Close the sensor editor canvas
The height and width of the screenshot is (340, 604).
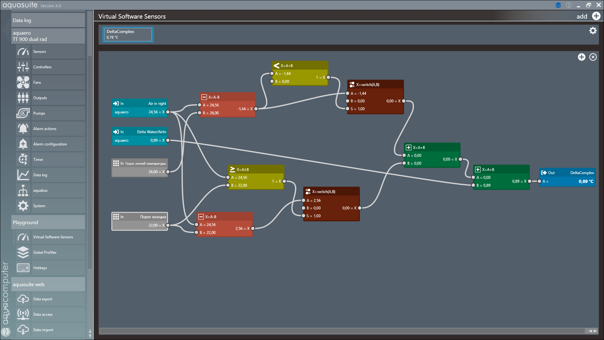pyautogui.click(x=593, y=57)
